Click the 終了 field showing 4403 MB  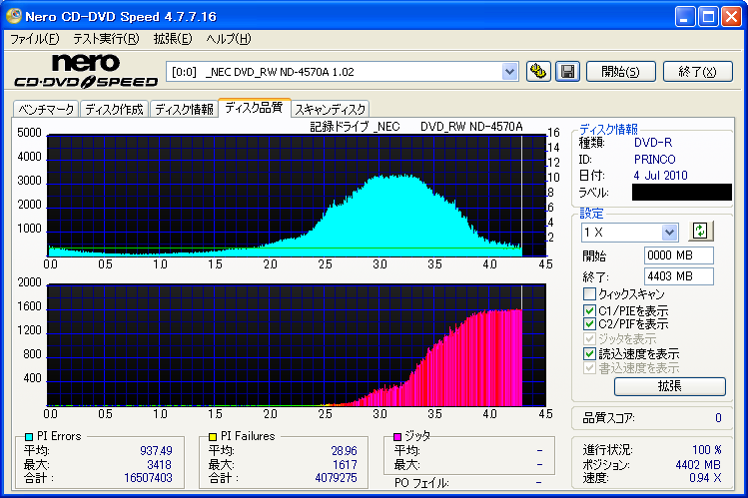click(679, 276)
